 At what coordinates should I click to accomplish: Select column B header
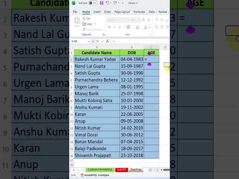coord(131,47)
